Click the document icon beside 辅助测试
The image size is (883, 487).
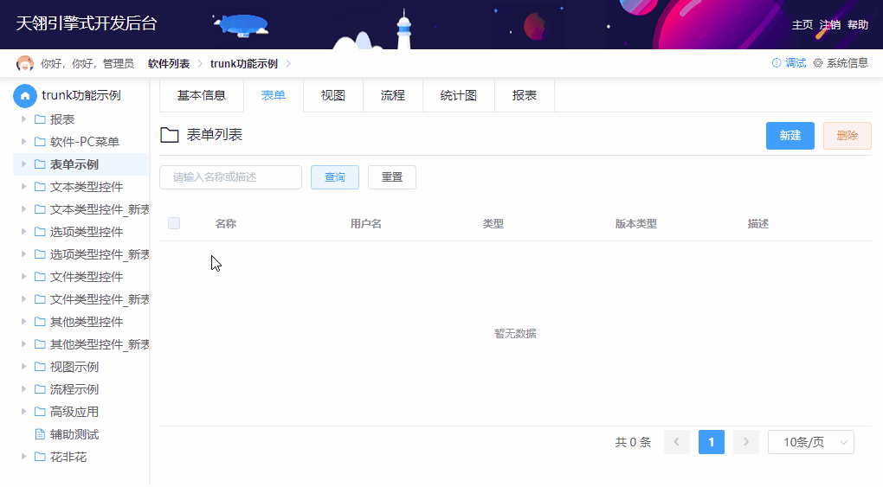40,434
